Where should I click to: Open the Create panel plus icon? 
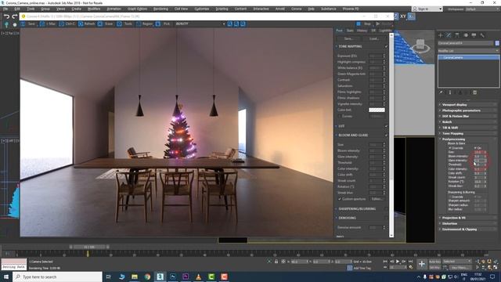point(441,35)
